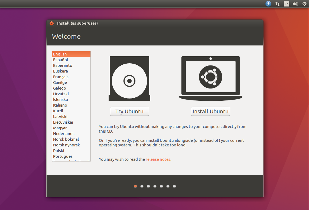Click the first orange step indicator dot

point(135,186)
